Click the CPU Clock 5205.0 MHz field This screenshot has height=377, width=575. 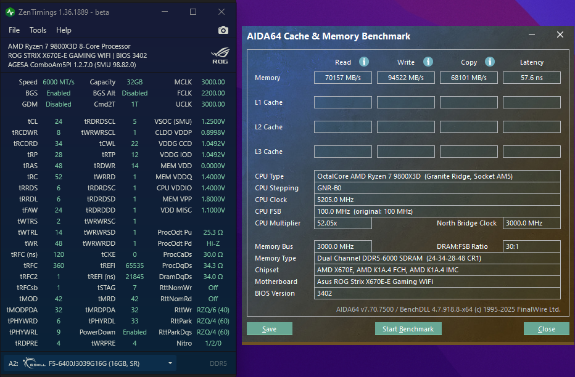coord(437,200)
